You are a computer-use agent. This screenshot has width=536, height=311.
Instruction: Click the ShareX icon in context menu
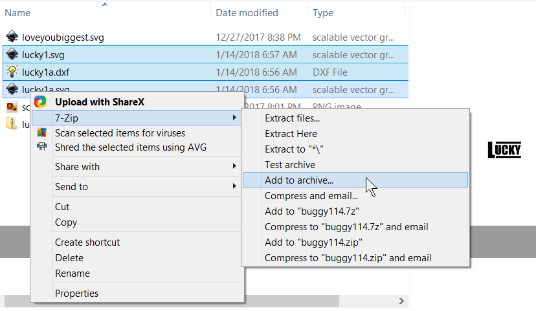pos(41,102)
